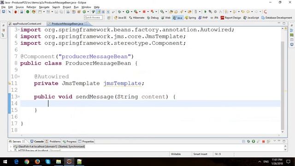
Task: Click the red Stop toolbar icon
Action: pyautogui.click(x=144, y=12)
